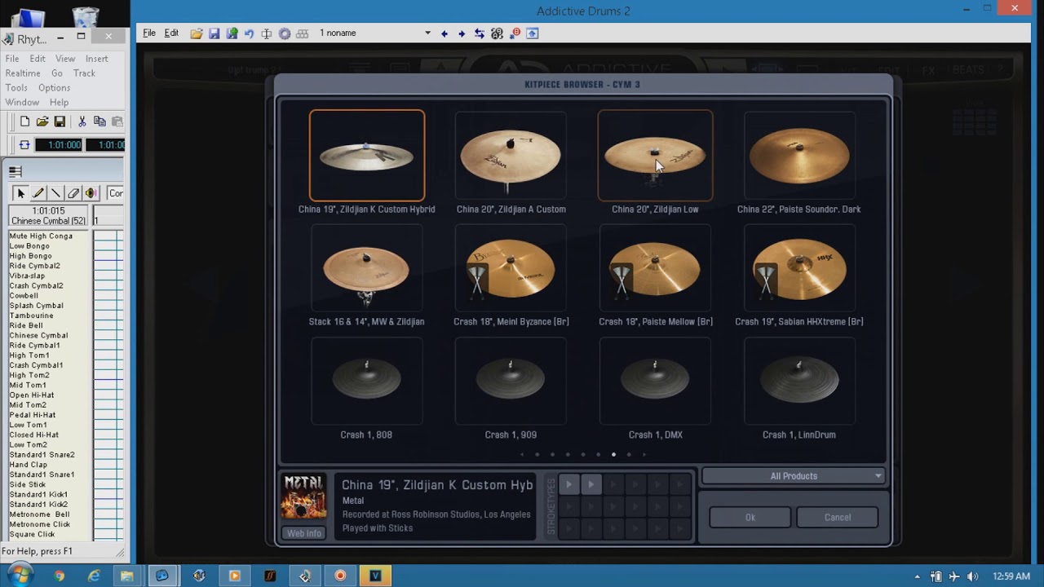Click open folder icon in Rhythm window
The image size is (1044, 587).
[42, 121]
